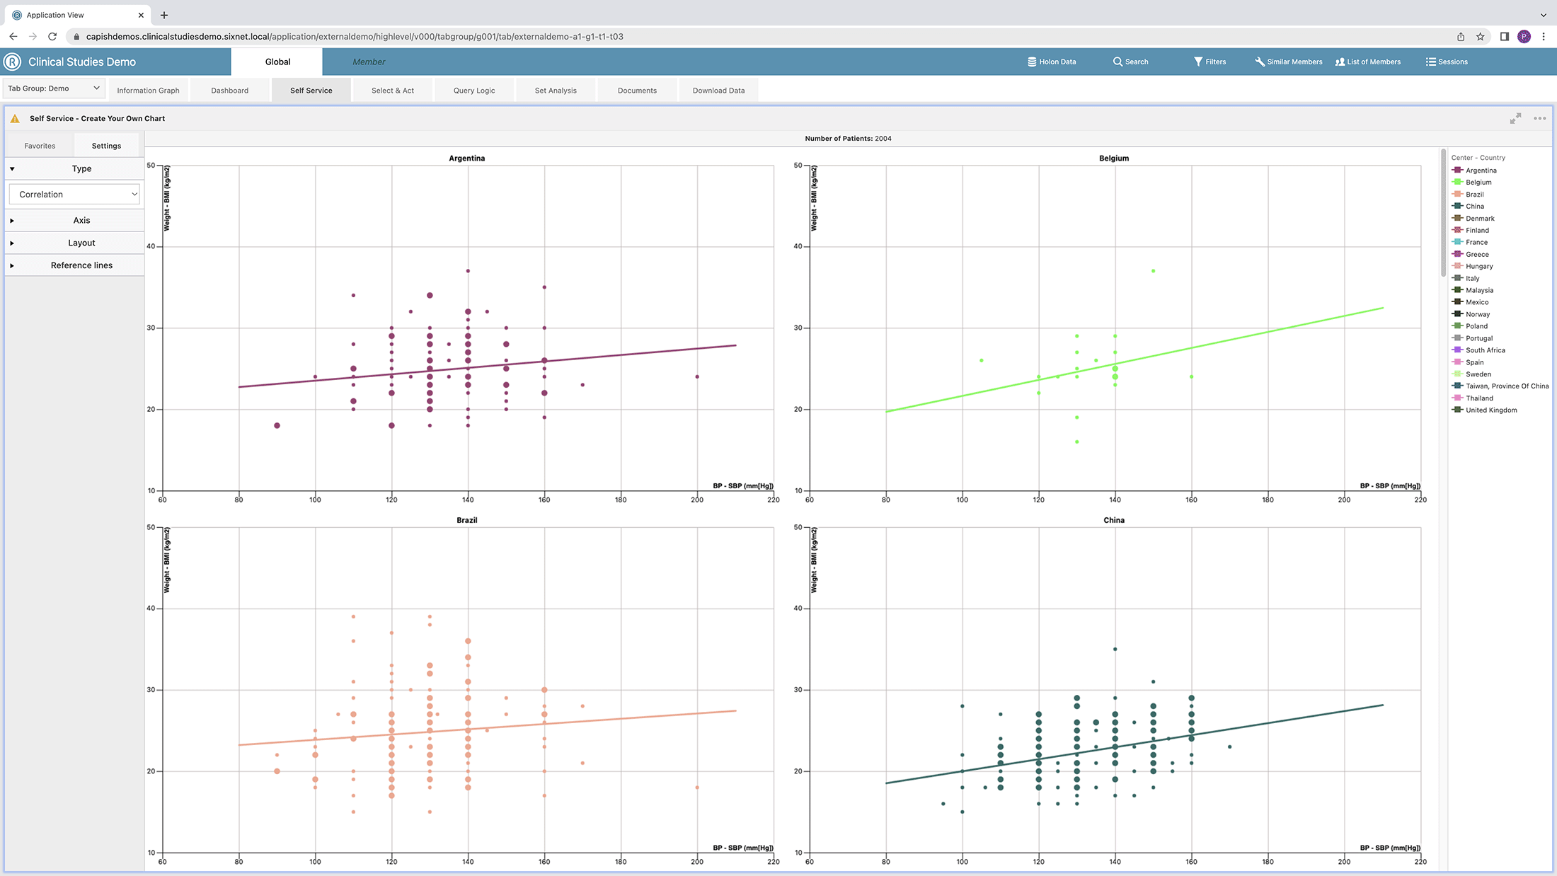Click the yellow warning triangle icon
Image resolution: width=1557 pixels, height=876 pixels.
pyautogui.click(x=15, y=118)
